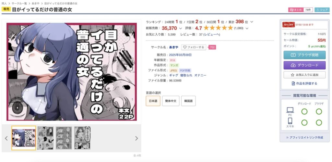This screenshot has width=332, height=162.
Task: Click the ブラウザ視聴 play icon button
Action: (x=304, y=55)
